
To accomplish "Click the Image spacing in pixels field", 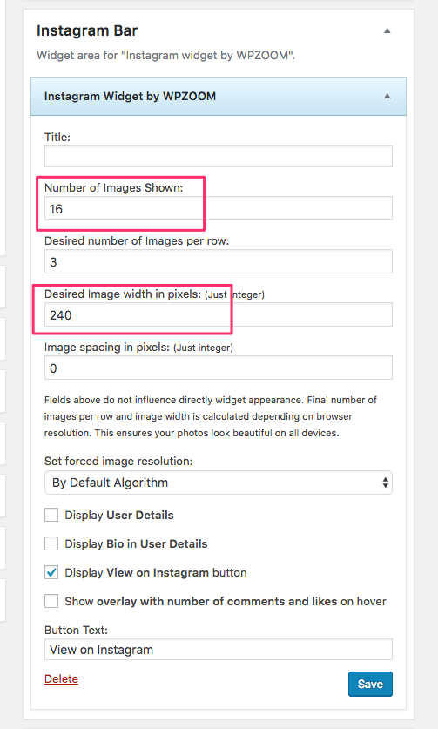I will coord(218,368).
